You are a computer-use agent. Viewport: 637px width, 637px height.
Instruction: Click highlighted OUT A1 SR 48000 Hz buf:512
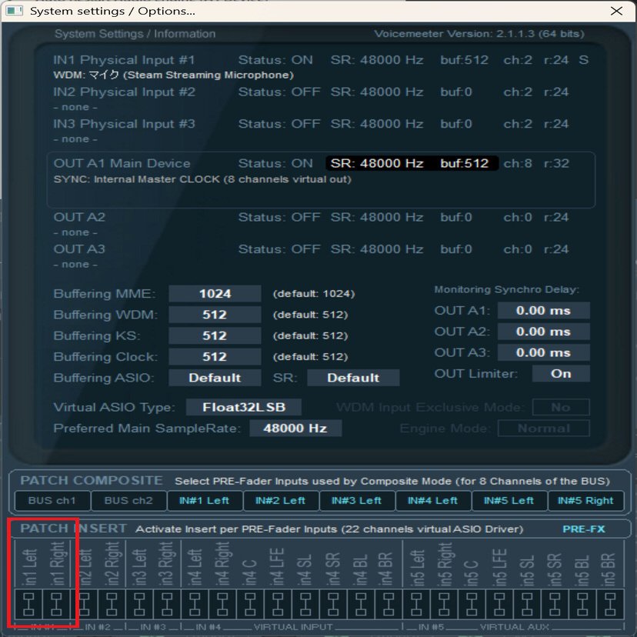pyautogui.click(x=412, y=163)
